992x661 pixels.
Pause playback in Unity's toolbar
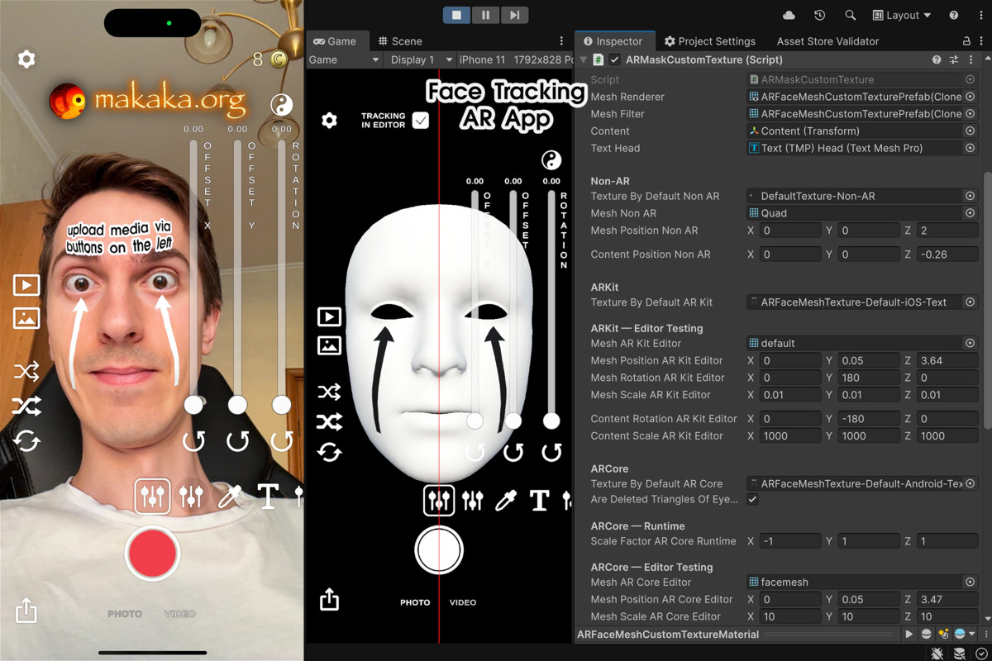486,14
